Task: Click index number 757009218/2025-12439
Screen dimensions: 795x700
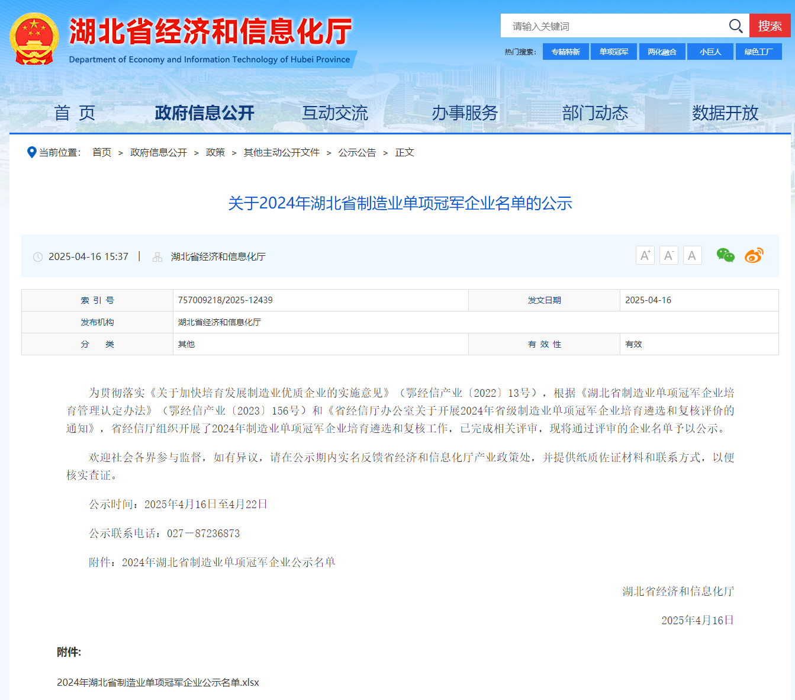Action: [226, 300]
